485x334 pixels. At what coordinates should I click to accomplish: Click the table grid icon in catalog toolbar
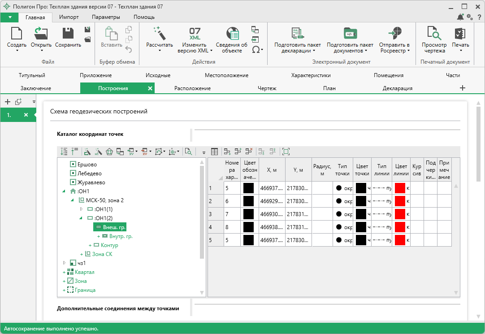click(215, 152)
